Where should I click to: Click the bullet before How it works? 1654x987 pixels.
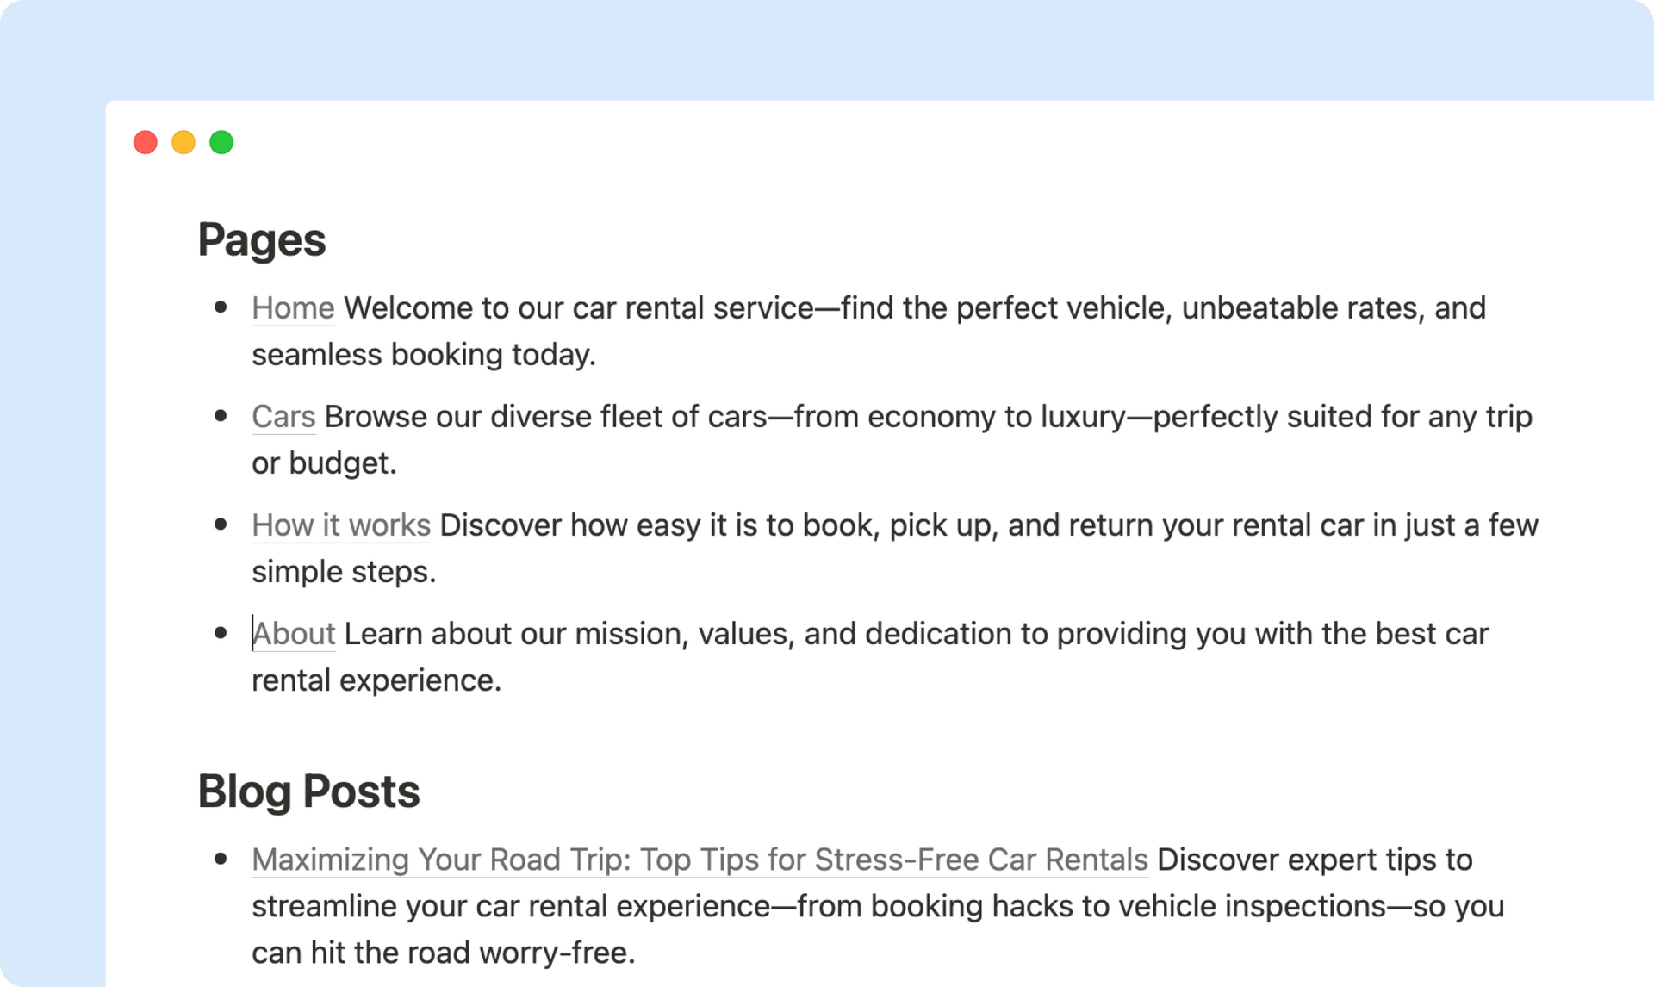[x=221, y=525]
